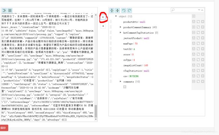
Task: Expand the productCommentSummary node
Action: tap(120, 27)
